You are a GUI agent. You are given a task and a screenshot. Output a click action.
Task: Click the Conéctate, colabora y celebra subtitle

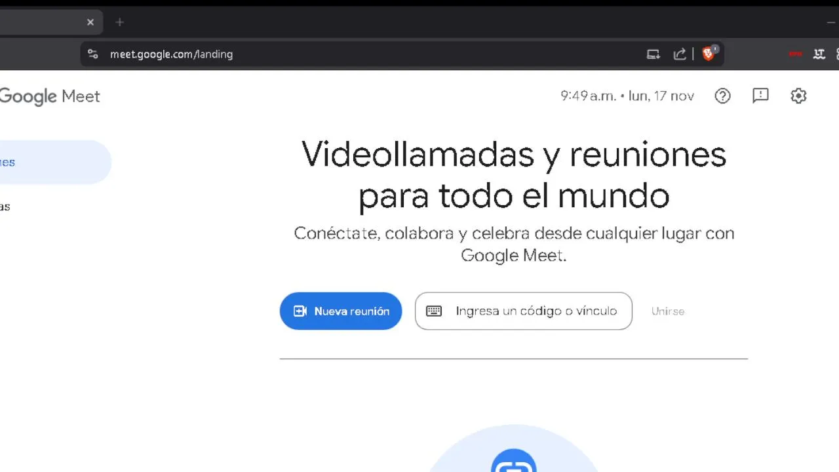(x=514, y=244)
